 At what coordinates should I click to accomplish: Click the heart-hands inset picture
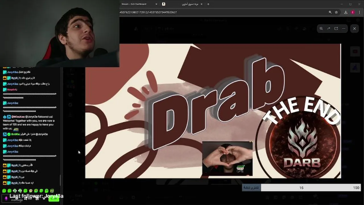tap(227, 159)
